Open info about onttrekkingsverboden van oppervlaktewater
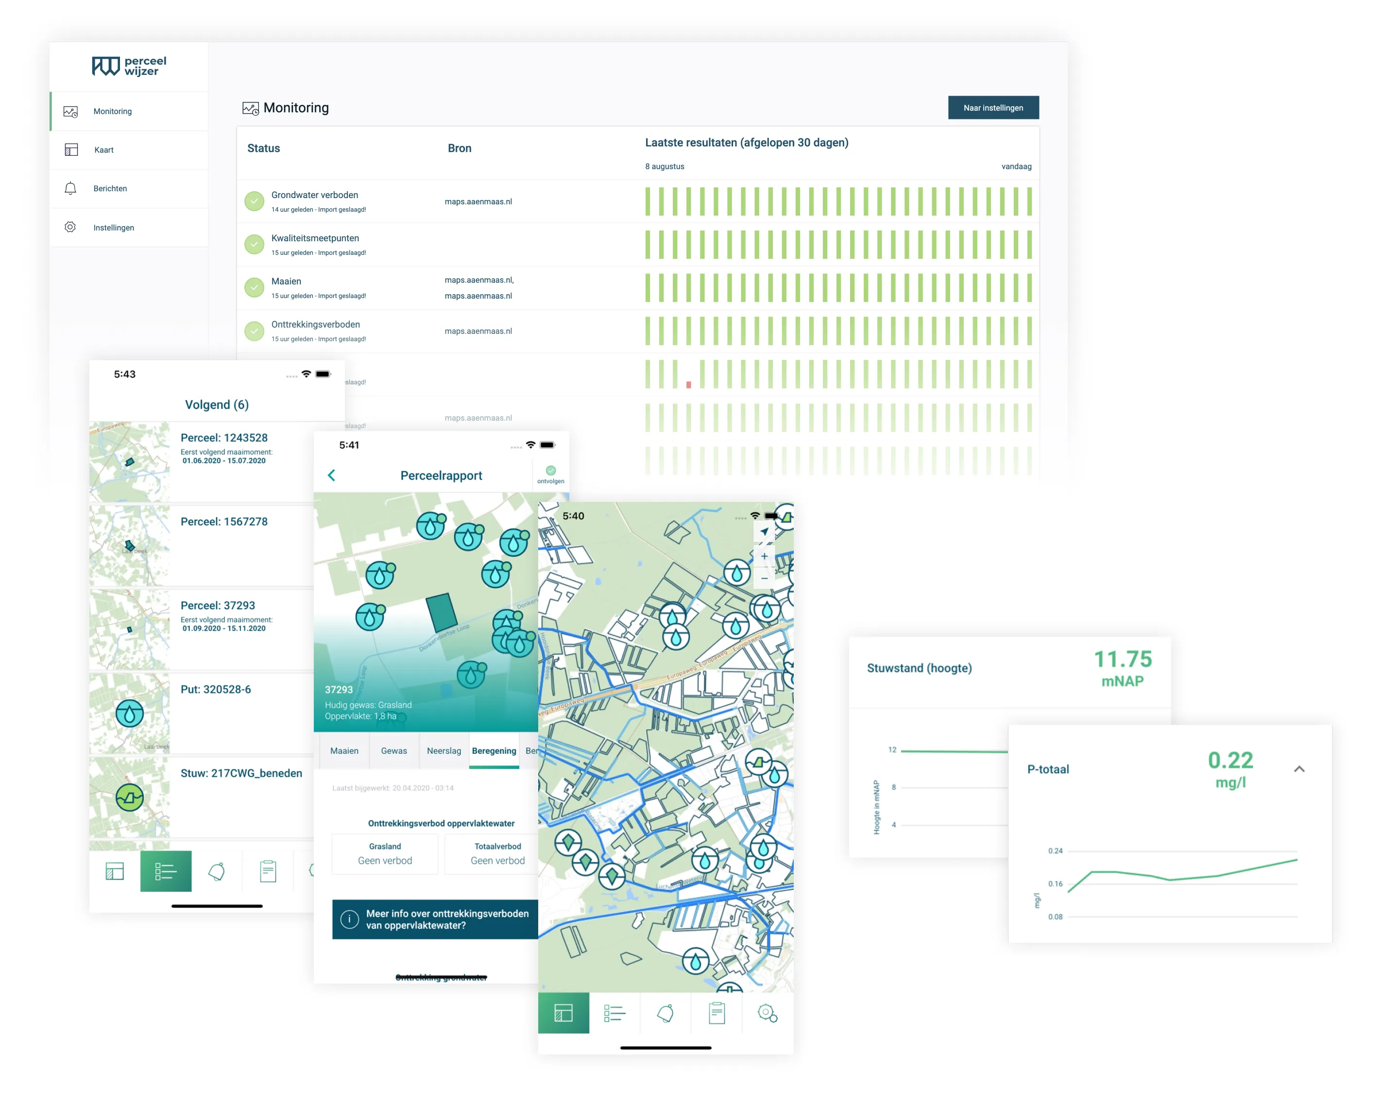The width and height of the screenshot is (1399, 1102). (434, 919)
